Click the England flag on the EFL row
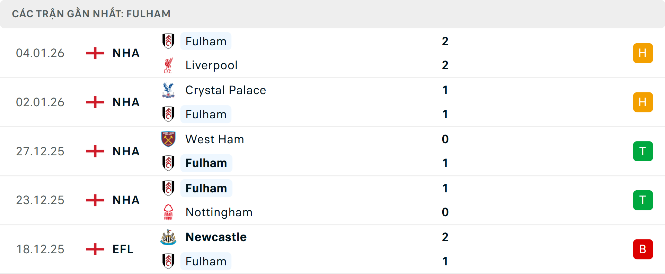 coord(95,249)
